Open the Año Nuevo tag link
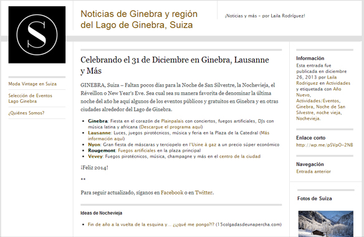The height and width of the screenshot is (237, 364). [318, 92]
